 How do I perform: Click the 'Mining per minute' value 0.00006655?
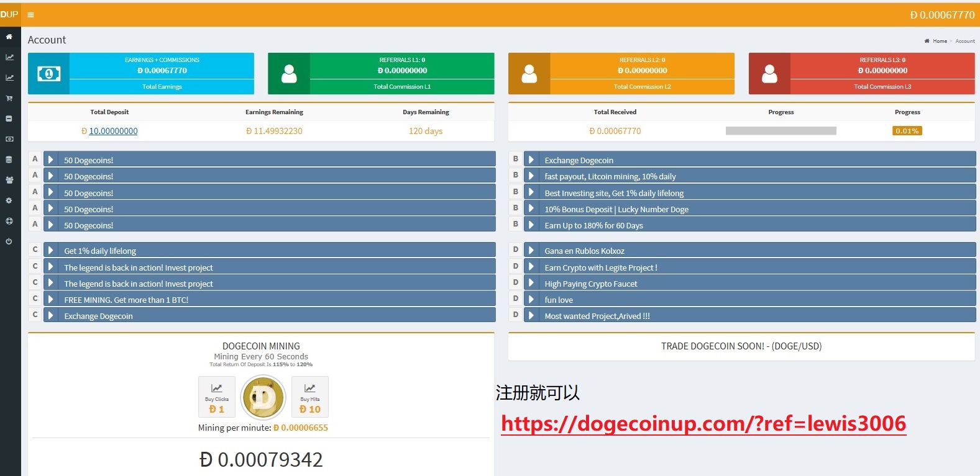click(301, 428)
